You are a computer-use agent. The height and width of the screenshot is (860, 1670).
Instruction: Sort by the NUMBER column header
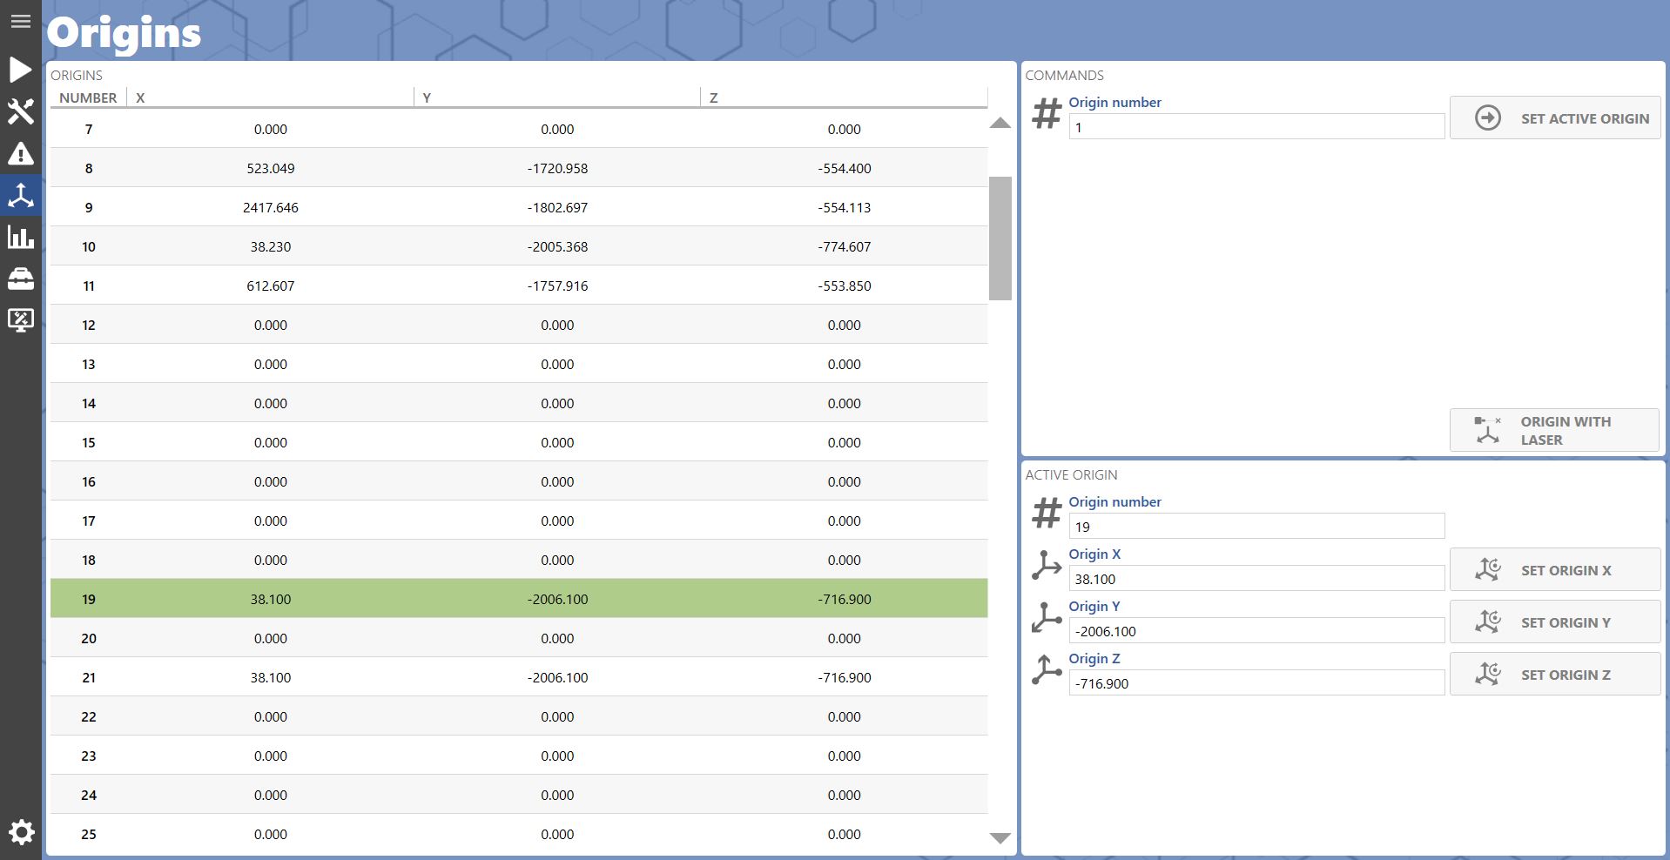(x=88, y=97)
